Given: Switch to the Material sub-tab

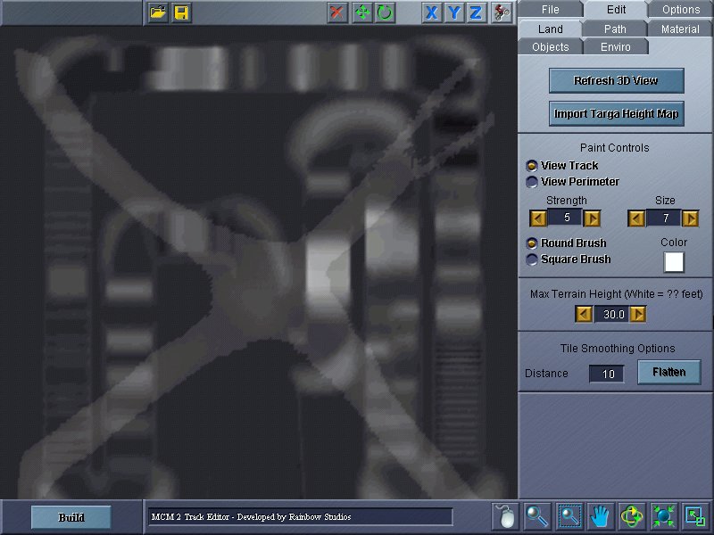Looking at the screenshot, I should 680,29.
